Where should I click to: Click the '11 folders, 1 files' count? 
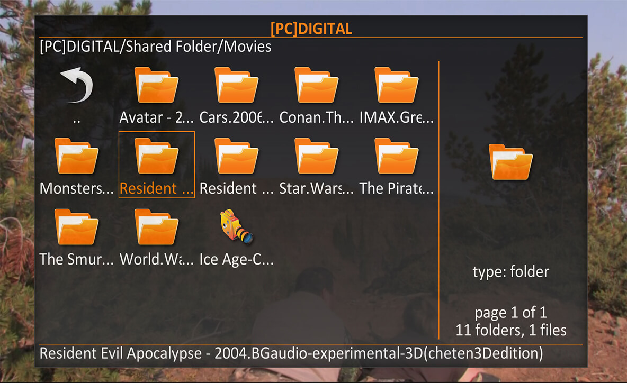click(510, 330)
